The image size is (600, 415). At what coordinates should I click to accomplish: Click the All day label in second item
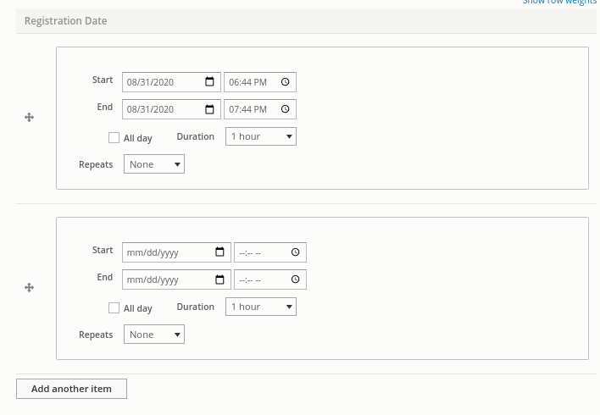(138, 308)
